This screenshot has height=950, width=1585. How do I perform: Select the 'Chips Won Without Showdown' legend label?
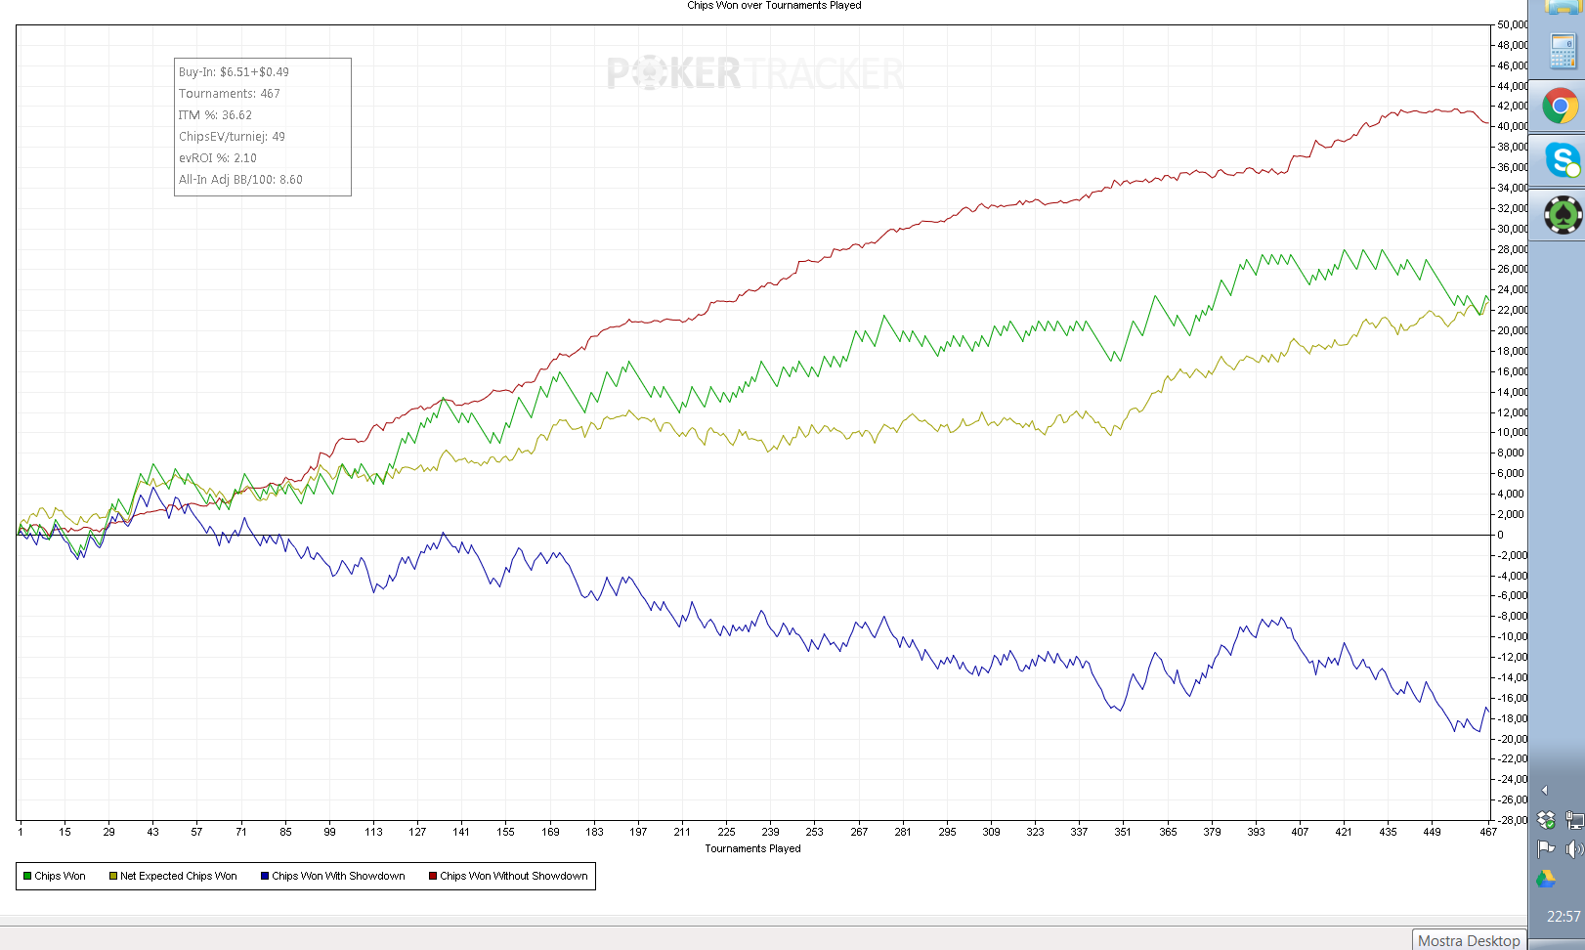514,876
